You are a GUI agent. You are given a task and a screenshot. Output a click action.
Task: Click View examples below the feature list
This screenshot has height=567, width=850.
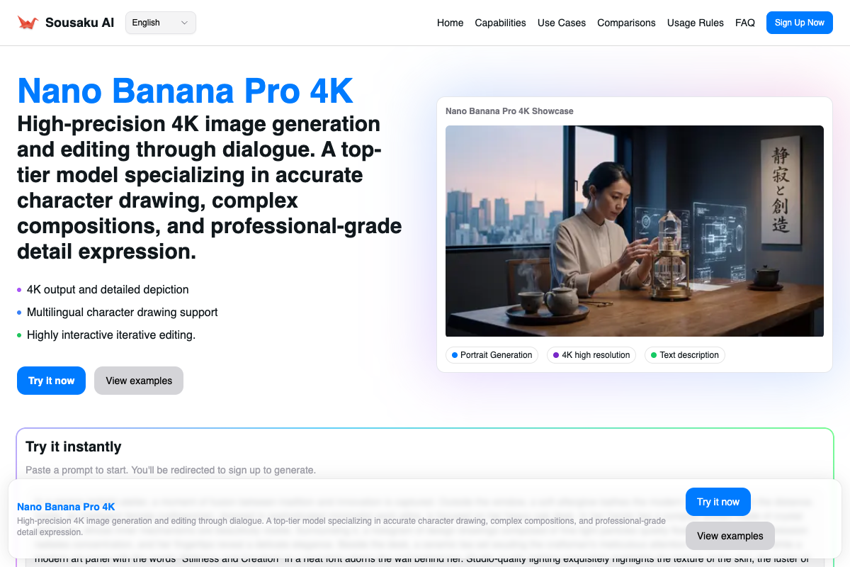(x=139, y=381)
